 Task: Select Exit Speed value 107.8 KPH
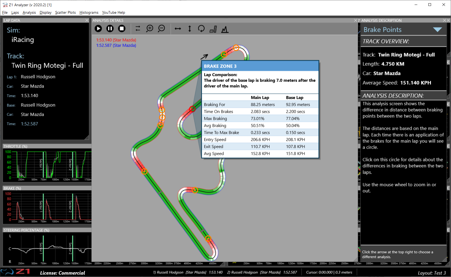[x=295, y=147]
